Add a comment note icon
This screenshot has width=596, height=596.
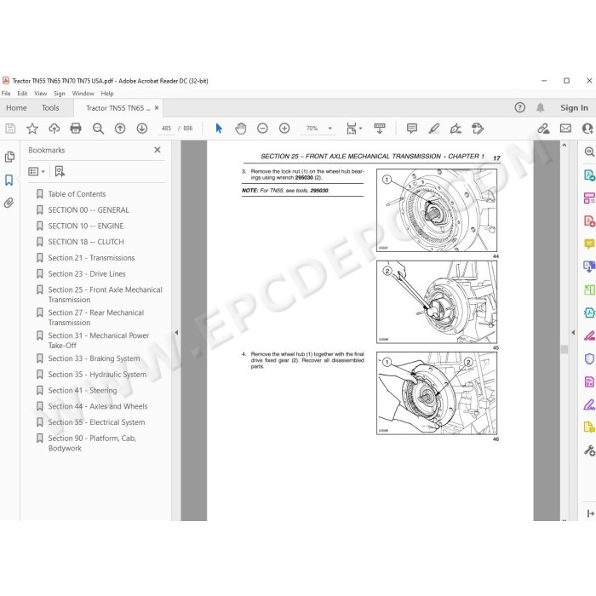pos(411,129)
